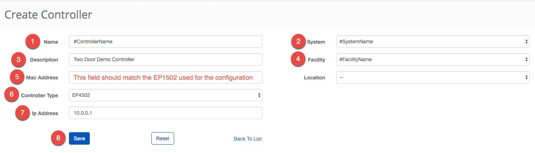Click the red step 8 marker

pos(58,138)
